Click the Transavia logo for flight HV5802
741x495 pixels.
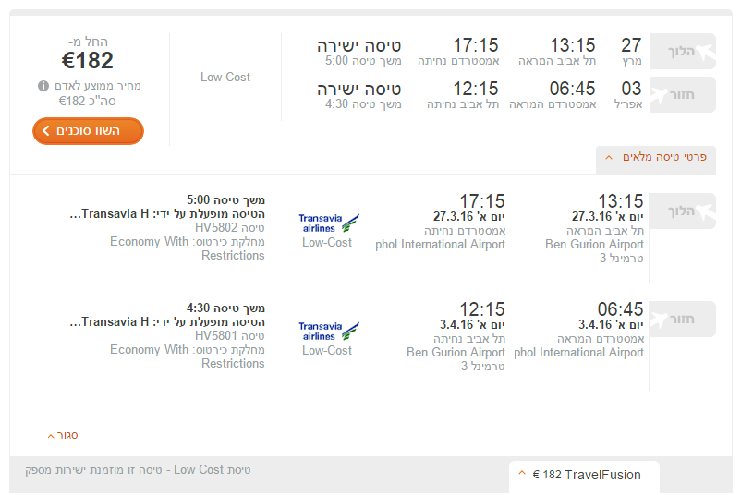328,223
